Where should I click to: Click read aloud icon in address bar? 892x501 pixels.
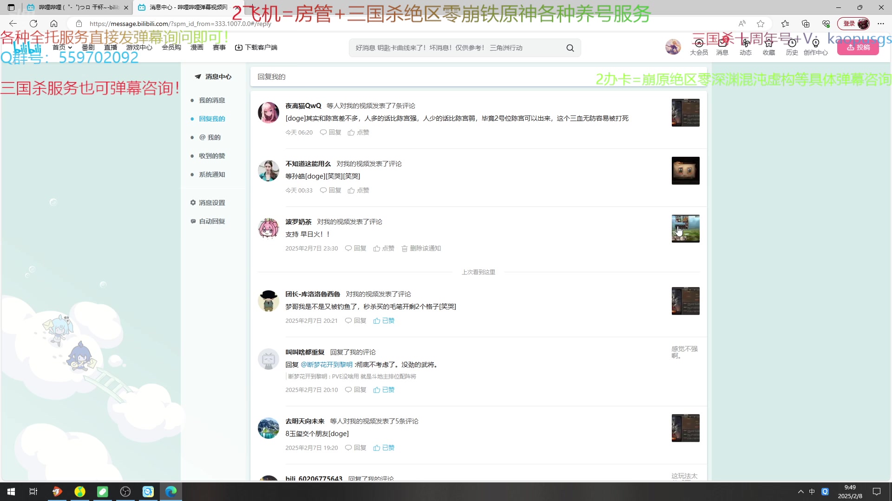click(x=742, y=24)
